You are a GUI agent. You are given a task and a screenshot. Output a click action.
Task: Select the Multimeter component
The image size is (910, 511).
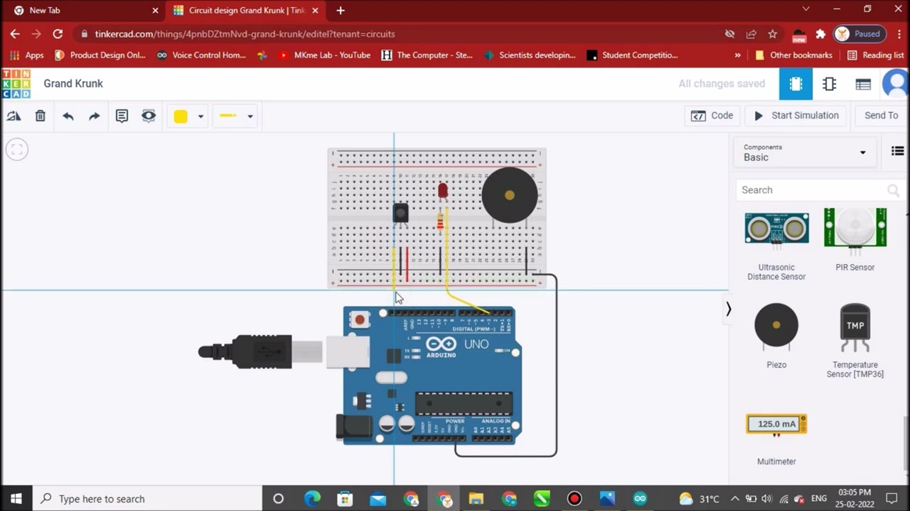[776, 440]
